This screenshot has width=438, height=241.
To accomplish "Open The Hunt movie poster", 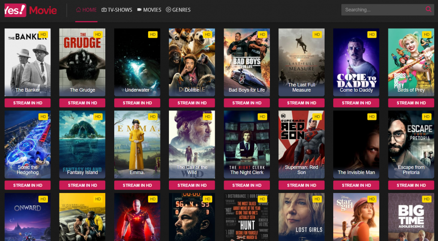I will point(247,217).
